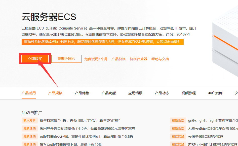Viewport: 238px width, 146px height.
Task: Click 最新活动 tag beside gn6v、gn6i
Action: click(178, 120)
